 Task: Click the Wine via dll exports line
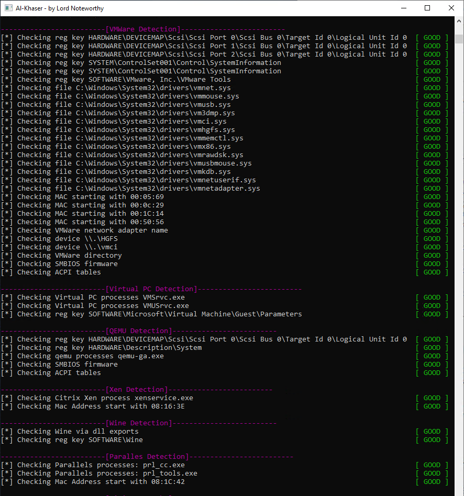(x=70, y=432)
